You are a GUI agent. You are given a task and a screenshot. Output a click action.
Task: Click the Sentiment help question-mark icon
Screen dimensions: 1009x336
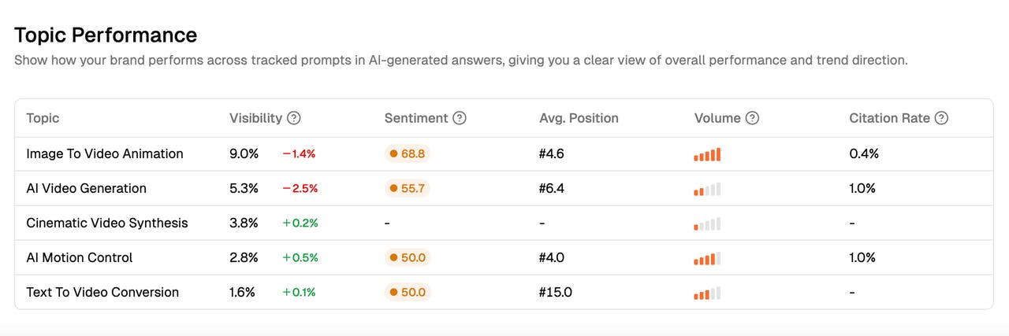click(460, 118)
